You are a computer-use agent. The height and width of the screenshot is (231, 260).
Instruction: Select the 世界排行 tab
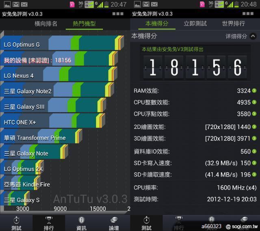(x=234, y=24)
